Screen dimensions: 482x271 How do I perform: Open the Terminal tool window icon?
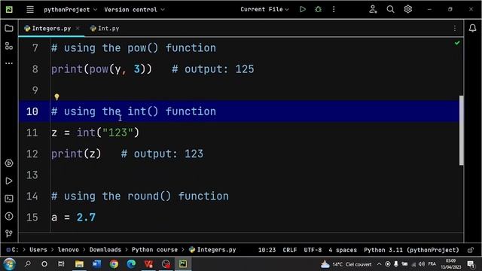[9, 199]
